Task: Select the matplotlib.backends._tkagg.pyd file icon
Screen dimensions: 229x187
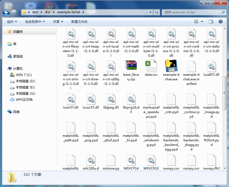Action: coord(191,127)
